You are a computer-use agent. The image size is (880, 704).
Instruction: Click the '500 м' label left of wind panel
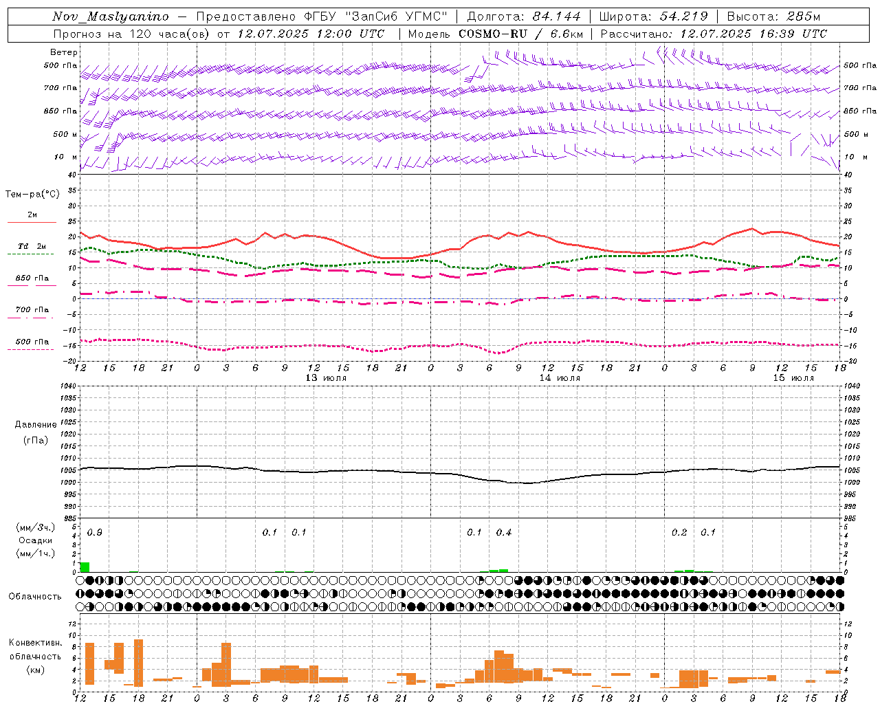pos(65,134)
